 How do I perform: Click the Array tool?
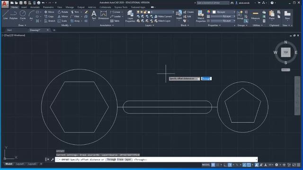coord(75,21)
